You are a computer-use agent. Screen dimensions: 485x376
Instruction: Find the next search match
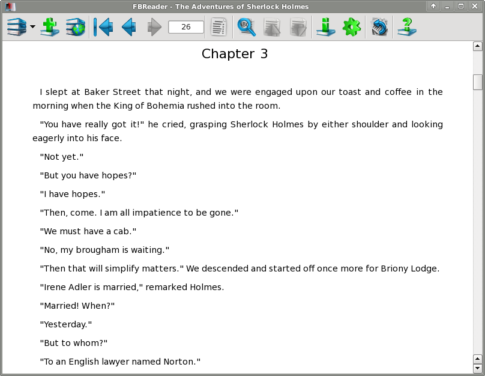(298, 27)
